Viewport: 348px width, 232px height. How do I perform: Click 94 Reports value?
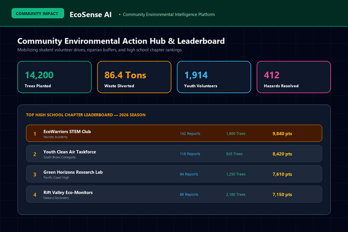pos(189,174)
